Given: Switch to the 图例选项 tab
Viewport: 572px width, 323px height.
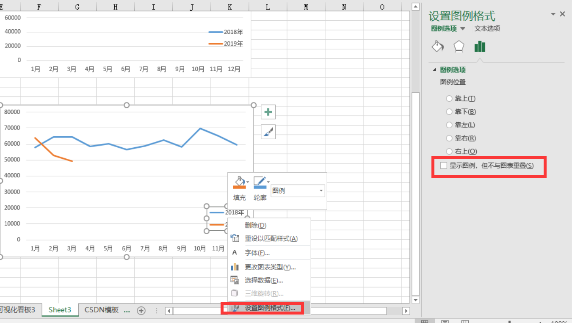Looking at the screenshot, I should pyautogui.click(x=444, y=29).
